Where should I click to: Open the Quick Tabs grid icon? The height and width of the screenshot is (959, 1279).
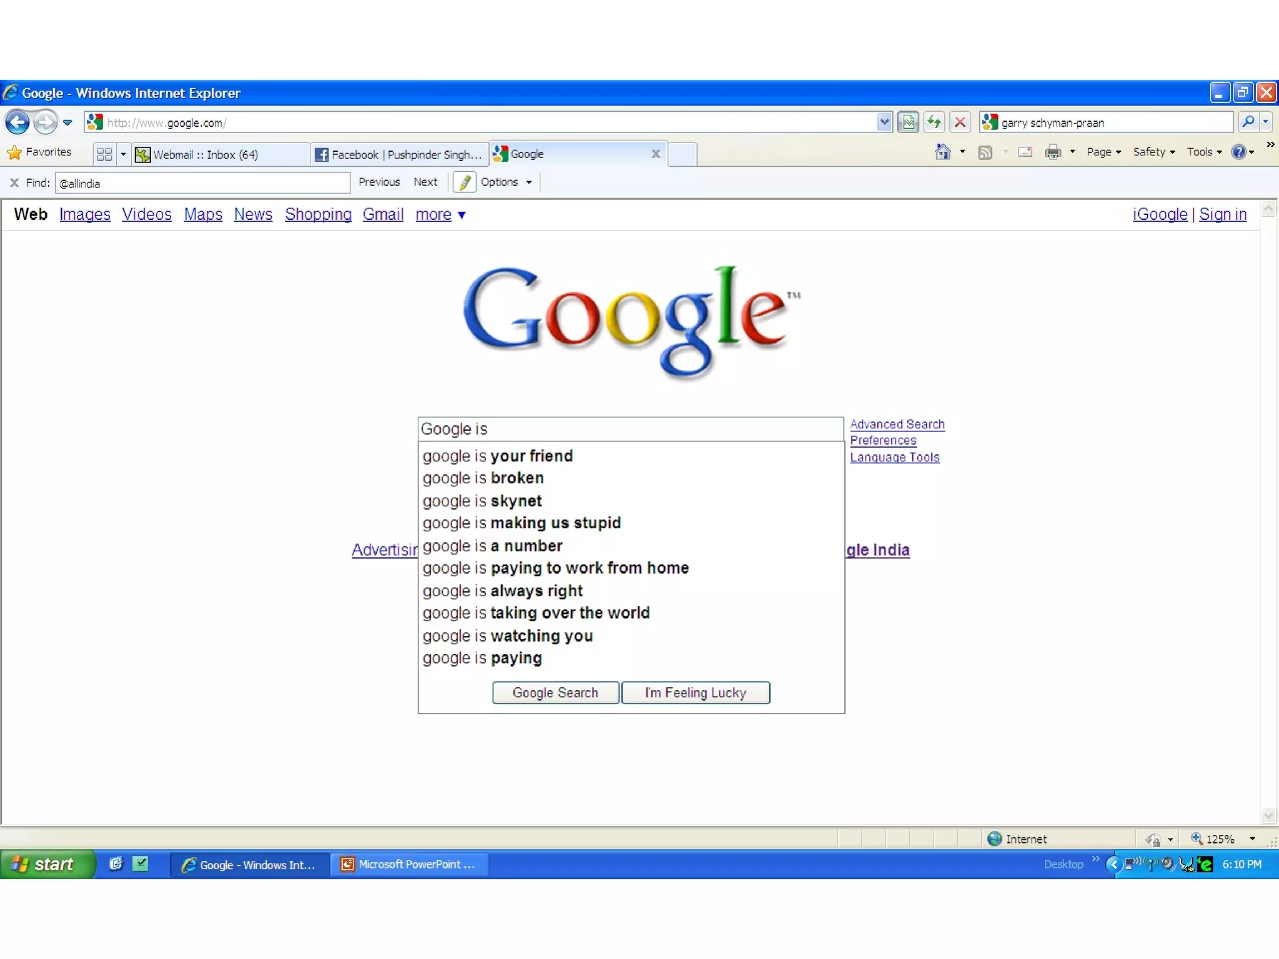click(x=105, y=154)
